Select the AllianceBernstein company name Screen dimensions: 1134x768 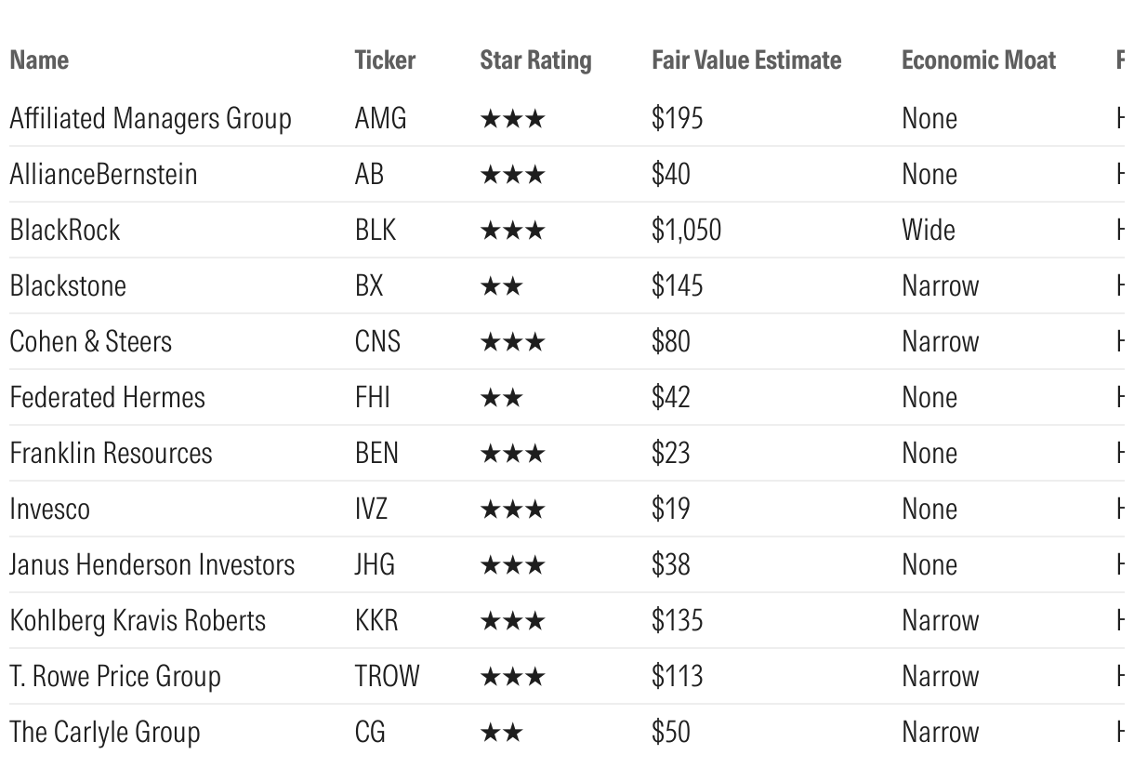tap(103, 175)
